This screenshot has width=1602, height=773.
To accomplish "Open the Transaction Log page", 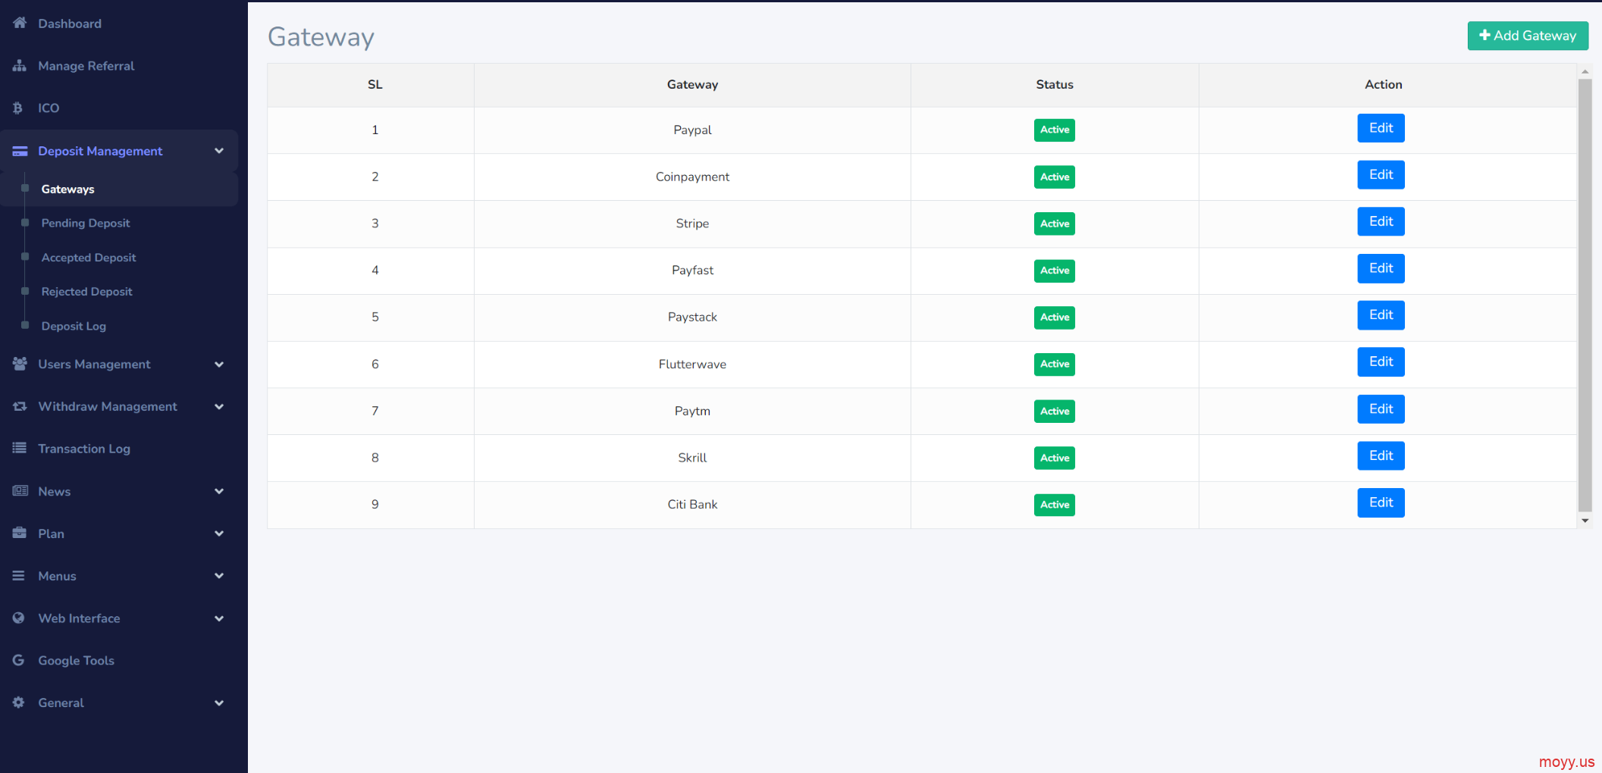I will [84, 449].
